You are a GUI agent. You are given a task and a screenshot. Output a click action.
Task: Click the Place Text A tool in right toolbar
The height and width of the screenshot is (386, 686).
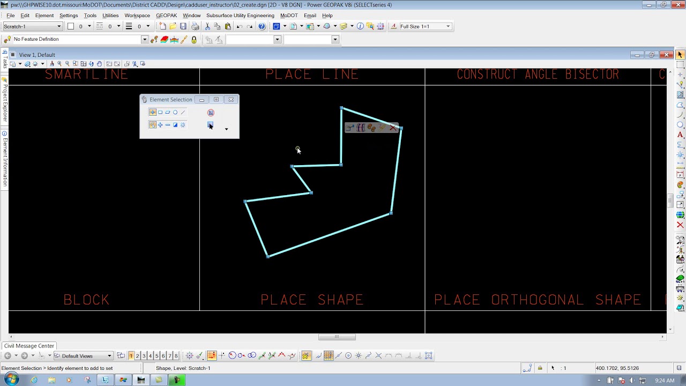click(680, 135)
